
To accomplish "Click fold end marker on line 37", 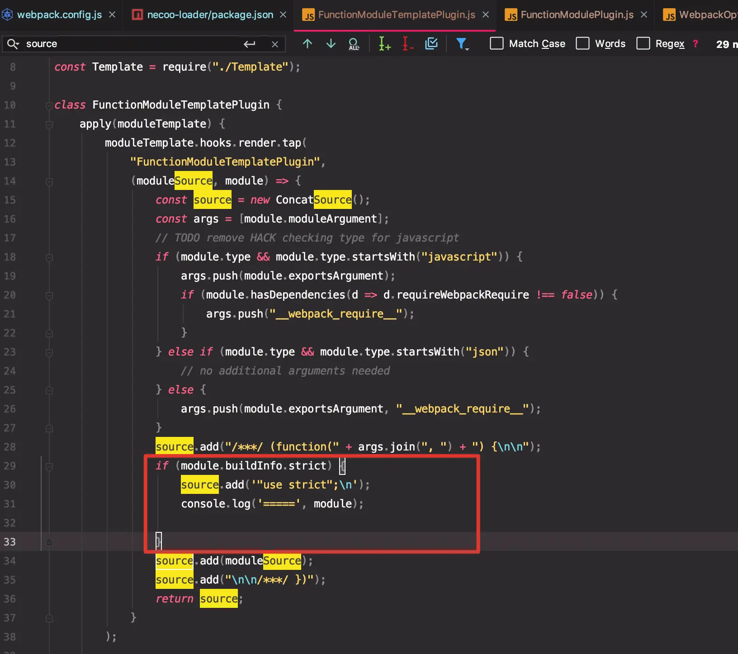I will (x=49, y=618).
